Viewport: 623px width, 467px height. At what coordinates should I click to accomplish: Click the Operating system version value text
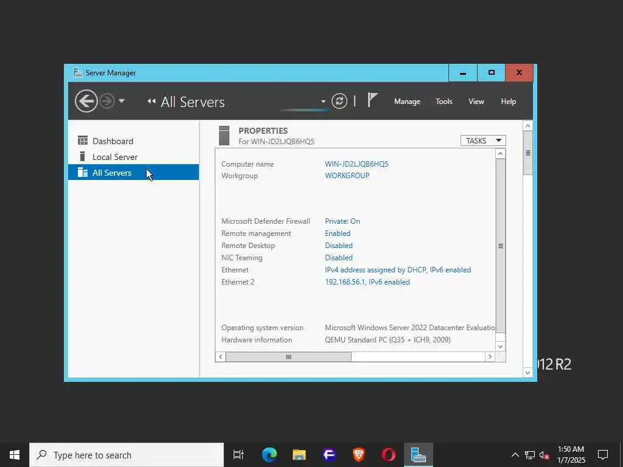tap(410, 328)
